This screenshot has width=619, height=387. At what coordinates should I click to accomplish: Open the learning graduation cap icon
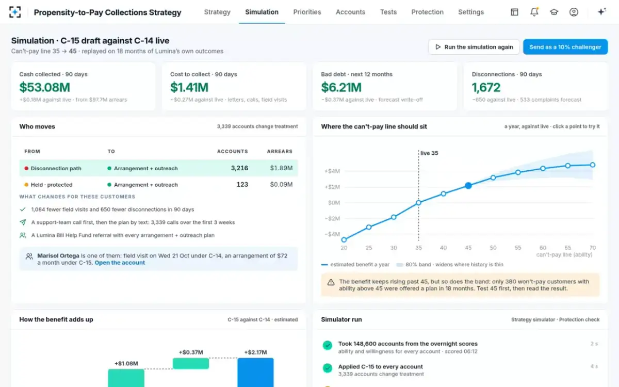[x=554, y=12]
